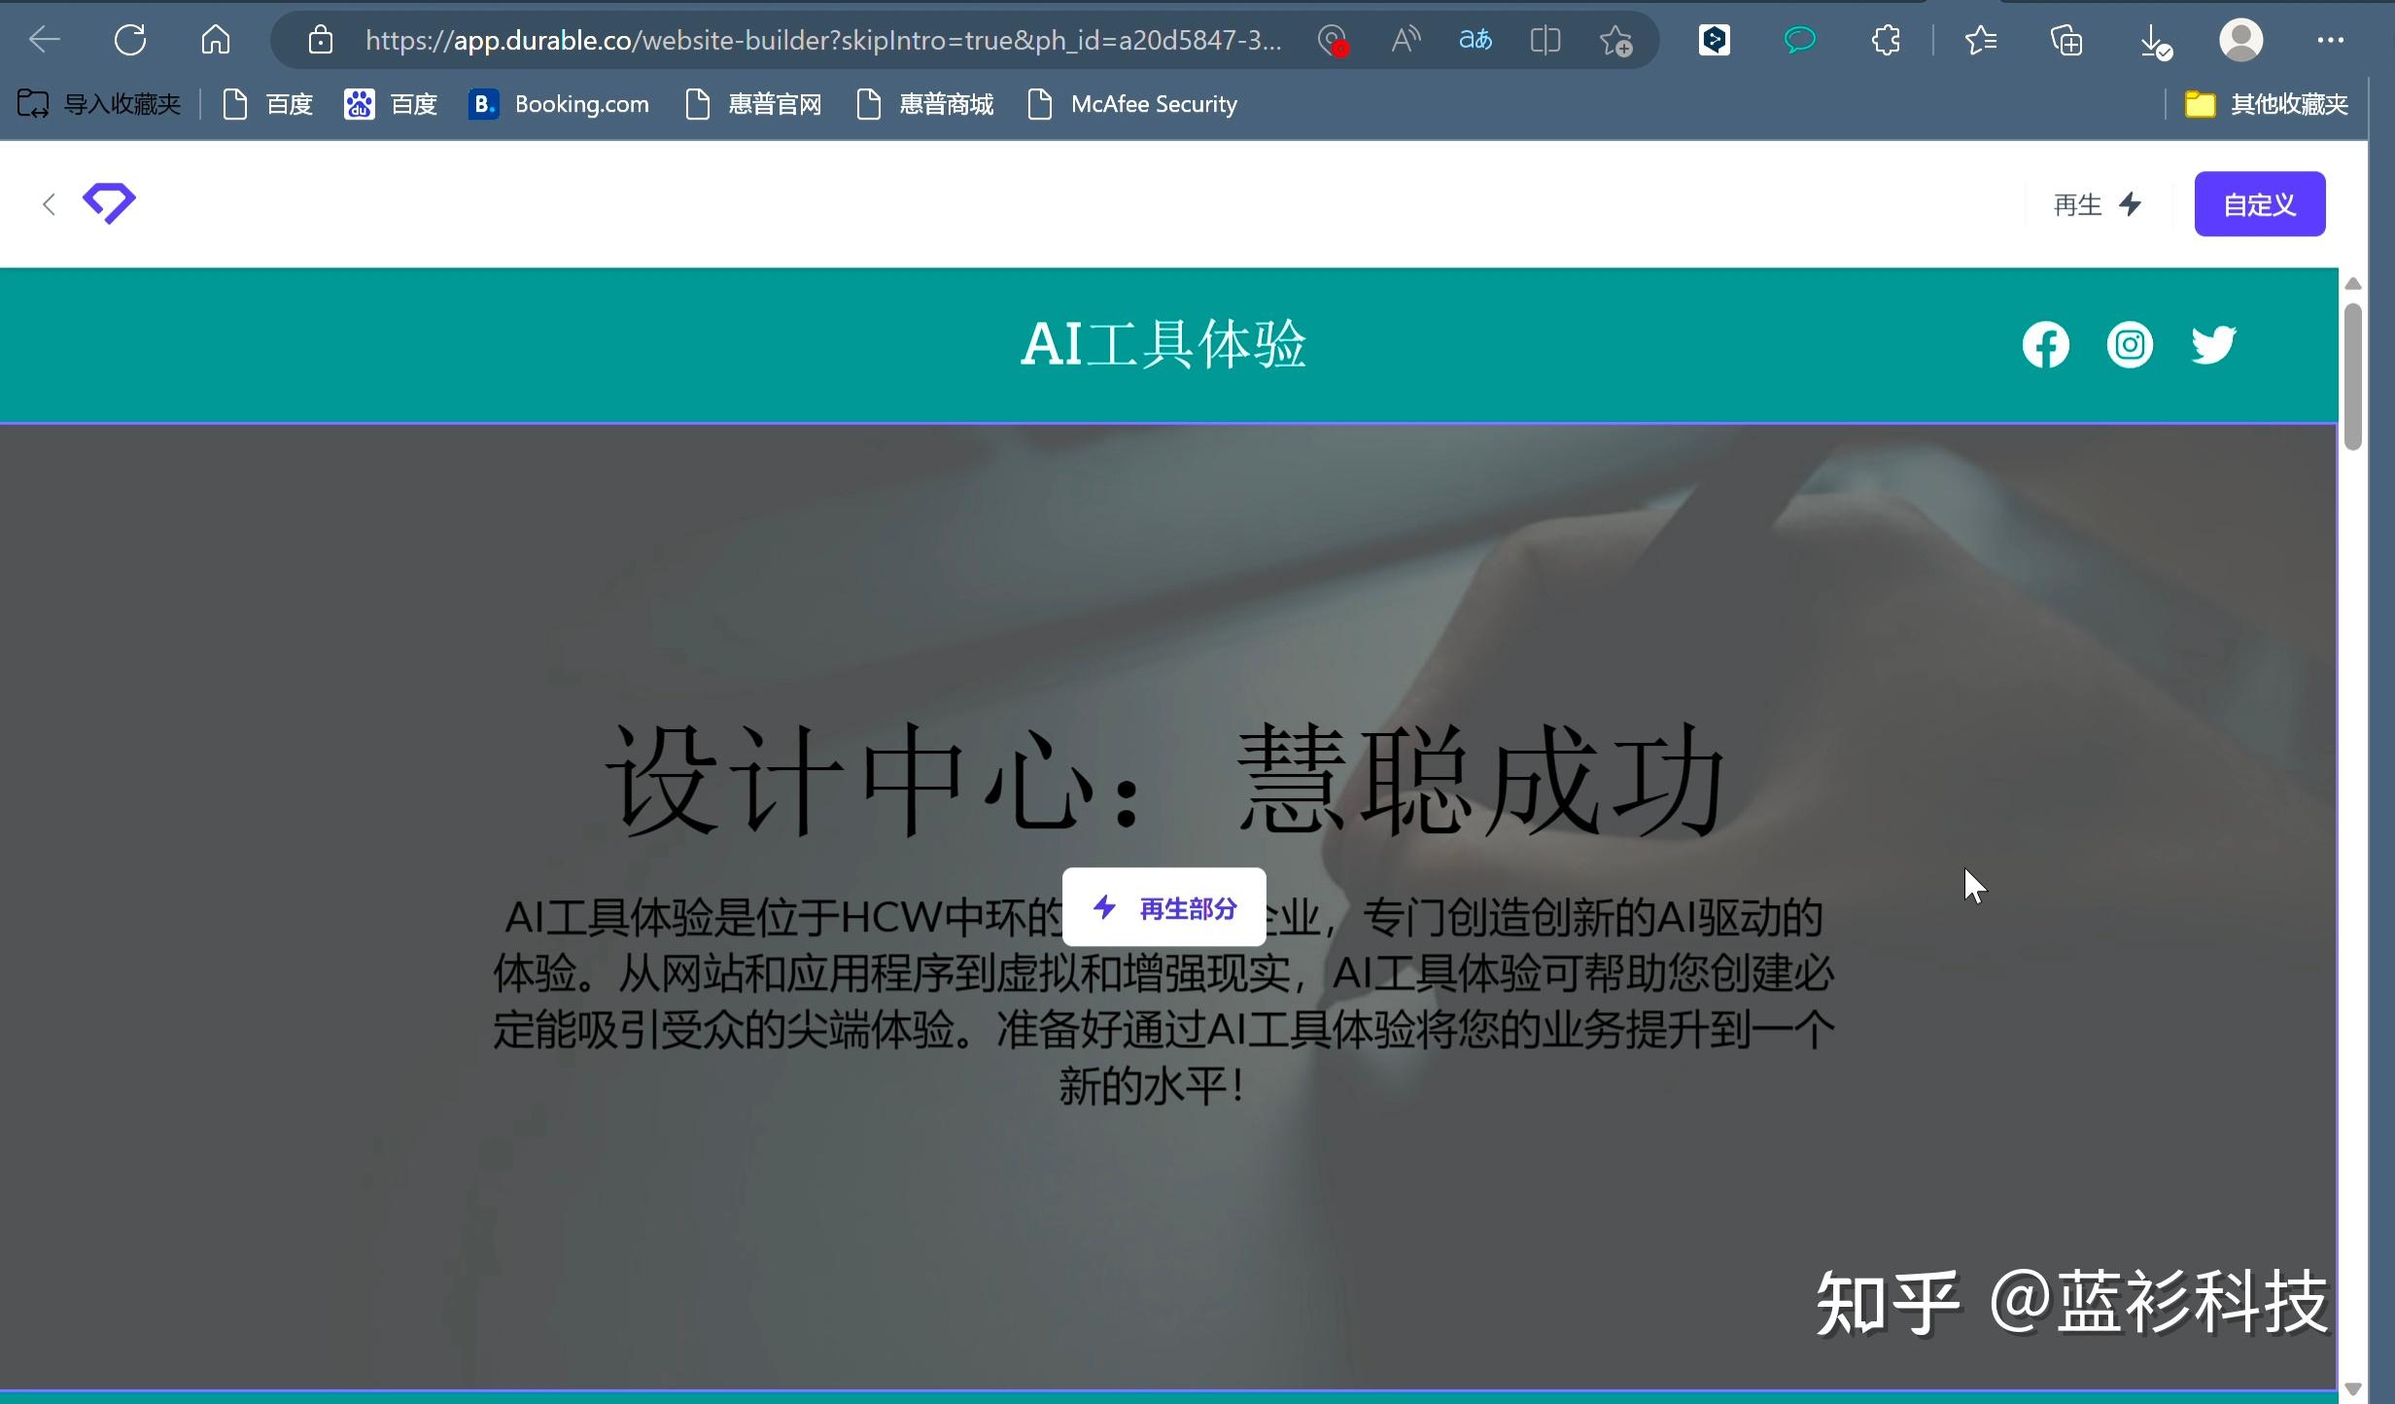This screenshot has height=1404, width=2395.
Task: Click the 再生部分 regenerate section button
Action: click(1164, 907)
